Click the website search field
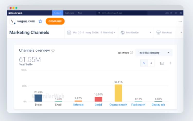 [122, 13]
